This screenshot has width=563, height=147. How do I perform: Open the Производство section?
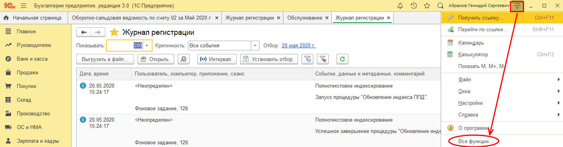click(33, 113)
